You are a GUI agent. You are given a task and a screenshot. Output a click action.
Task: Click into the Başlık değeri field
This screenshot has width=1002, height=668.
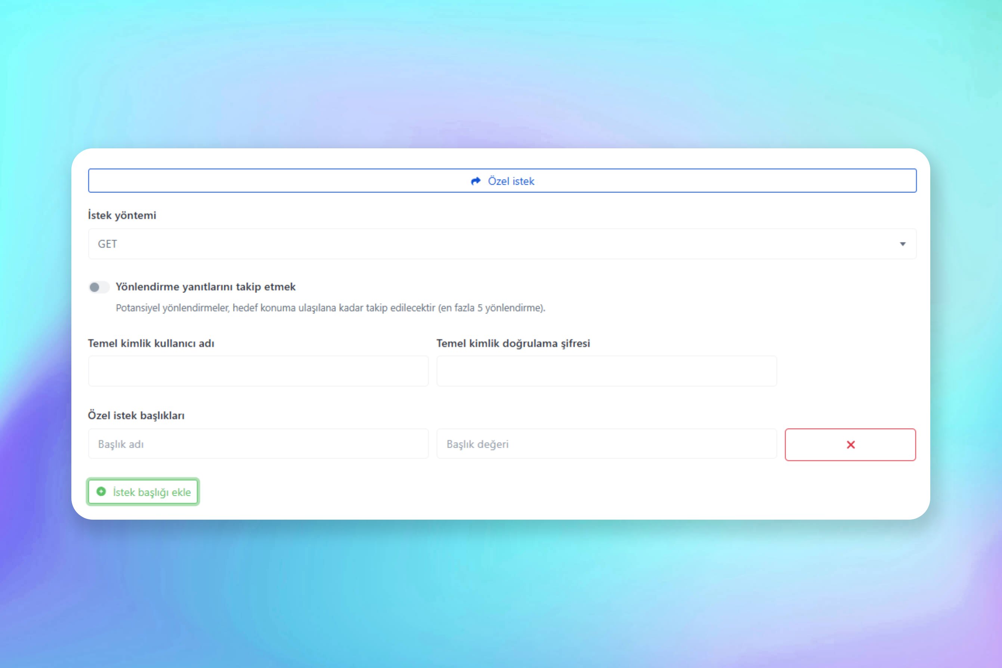coord(606,444)
